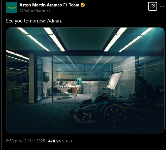The image size is (166, 150).
Task: Click the Glenfiddich logo on the front wing
Action: point(90,121)
